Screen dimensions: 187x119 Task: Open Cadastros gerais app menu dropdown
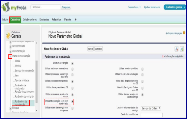click(174, 7)
